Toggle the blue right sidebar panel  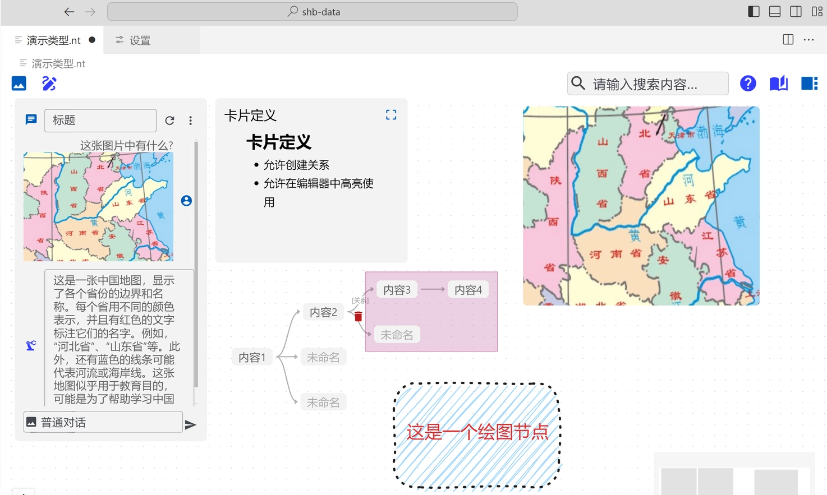809,84
